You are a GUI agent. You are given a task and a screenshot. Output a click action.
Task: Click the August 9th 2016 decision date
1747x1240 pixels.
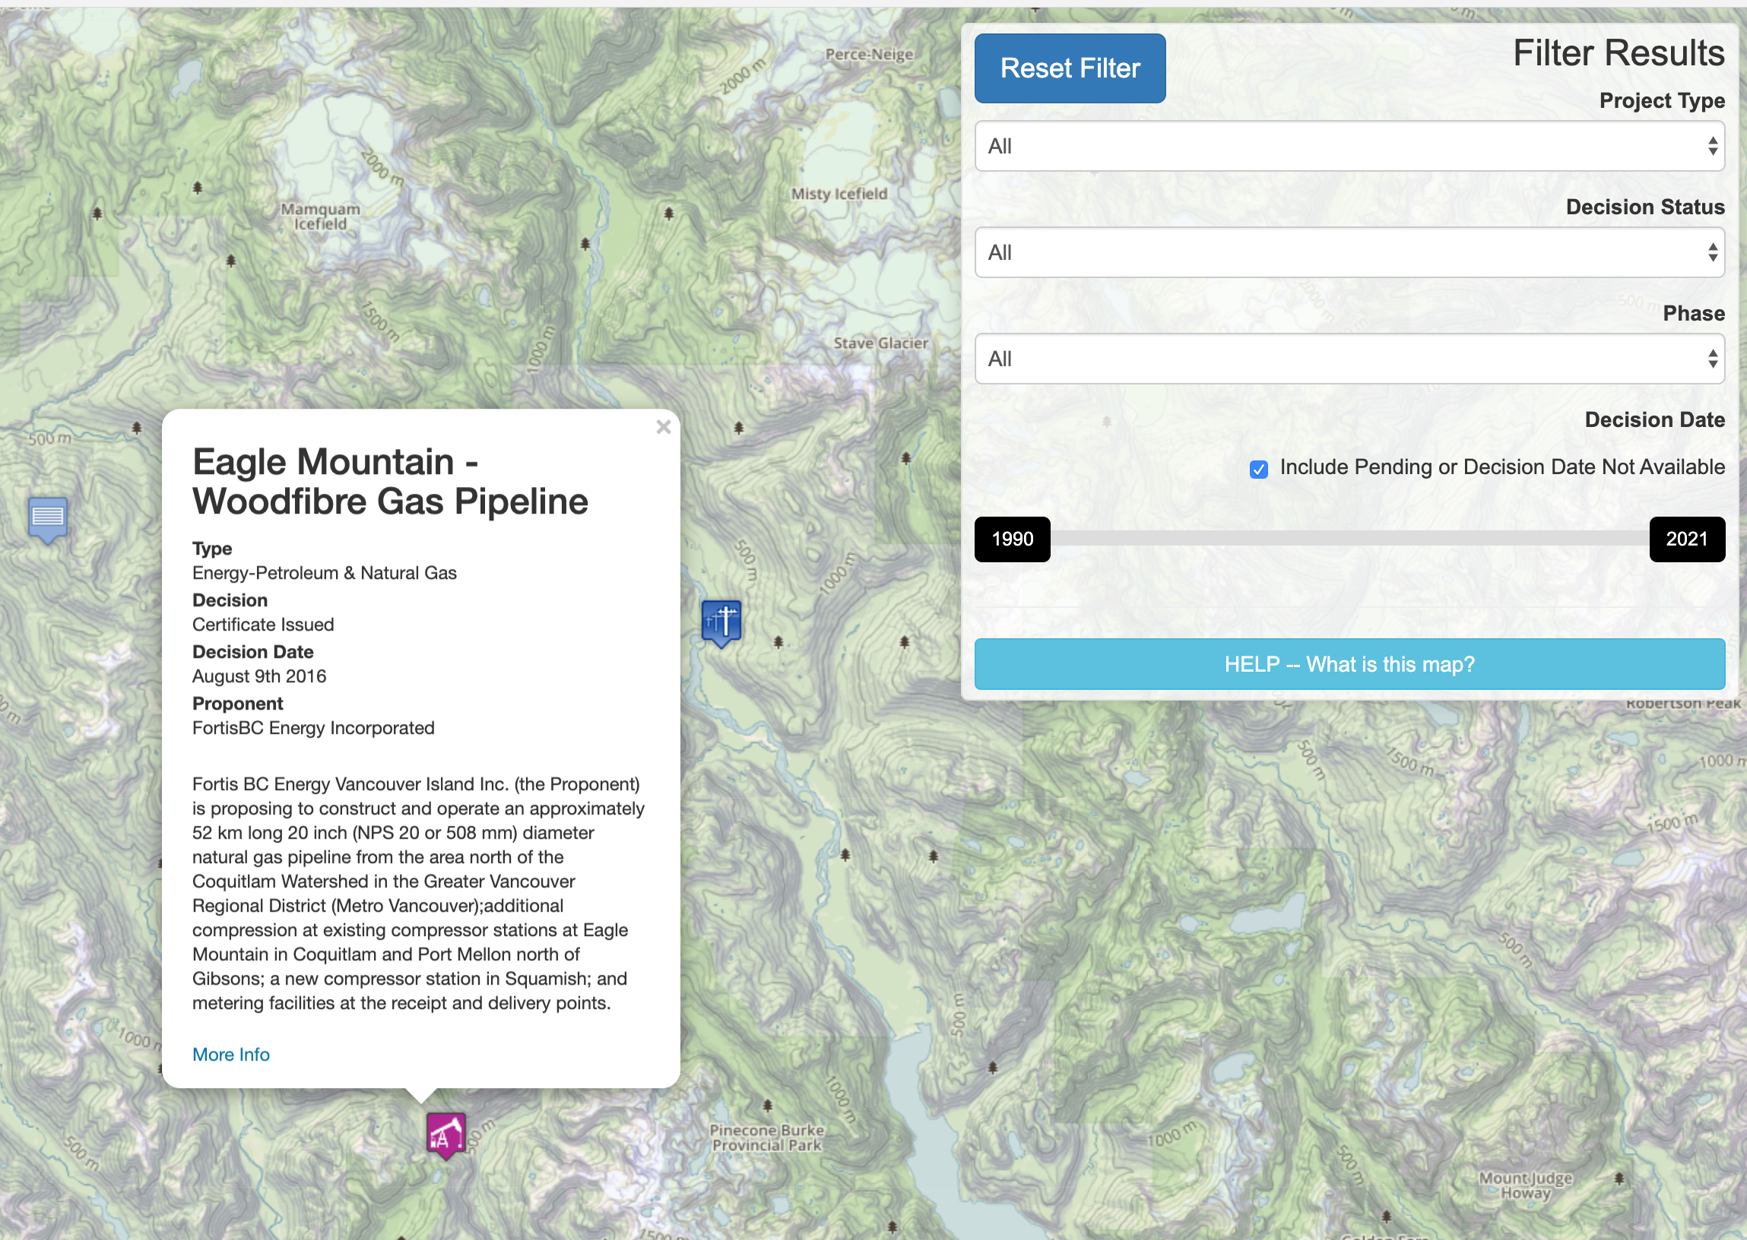tap(259, 675)
